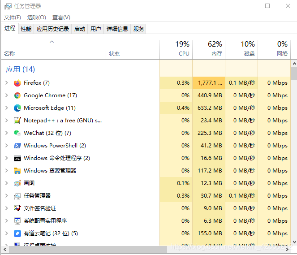Expand the Windows 资源管理器 row
This screenshot has width=297, height=255.
(6, 170)
